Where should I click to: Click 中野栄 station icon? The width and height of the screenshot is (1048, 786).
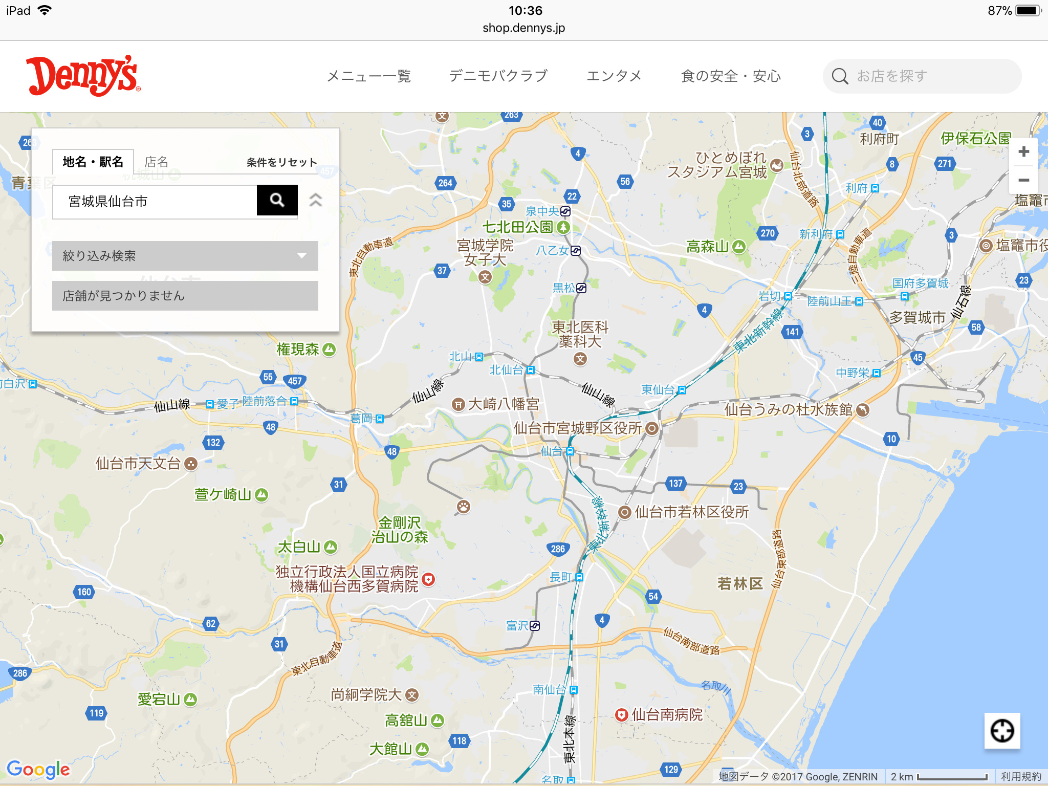[x=877, y=373]
